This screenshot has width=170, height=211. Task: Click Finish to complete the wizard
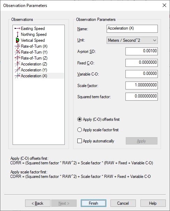(93, 203)
